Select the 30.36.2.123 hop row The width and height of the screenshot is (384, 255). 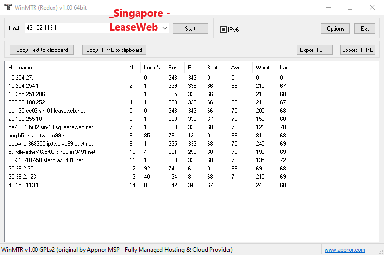click(x=153, y=177)
